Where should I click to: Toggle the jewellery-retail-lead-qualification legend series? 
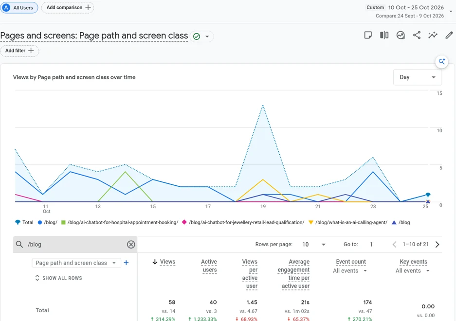[x=243, y=222]
